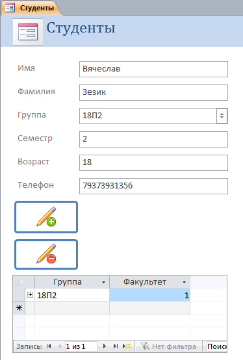The image size is (243, 360).
Task: Click the Имя field with Вячеслав
Action: click(153, 69)
